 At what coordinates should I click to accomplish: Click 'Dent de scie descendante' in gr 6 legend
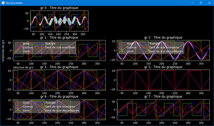pos(62,111)
